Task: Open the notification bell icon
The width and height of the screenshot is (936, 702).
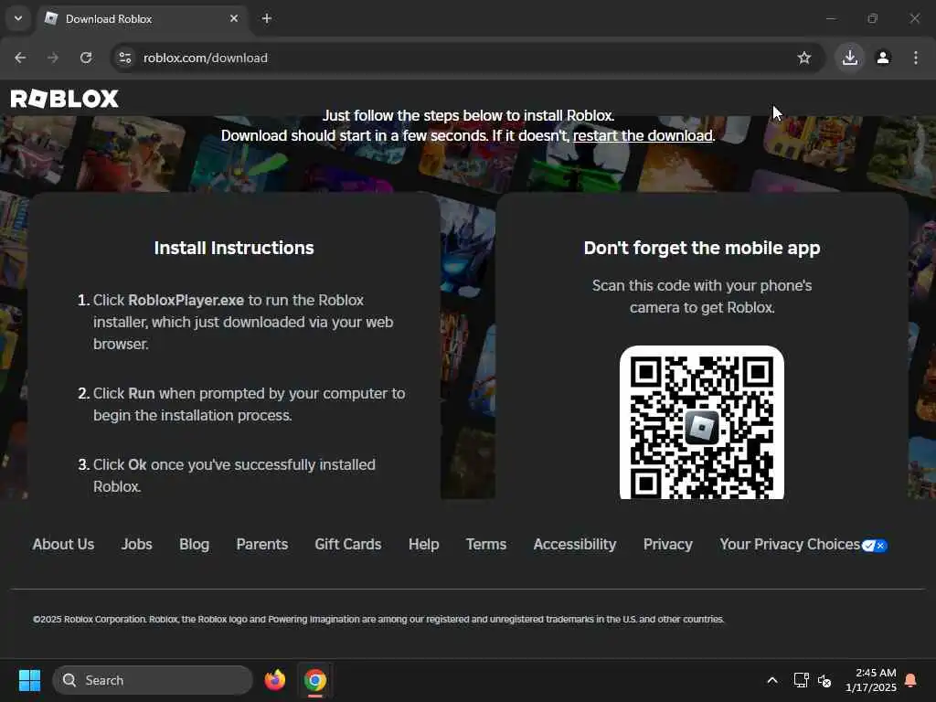Action: pos(911,680)
